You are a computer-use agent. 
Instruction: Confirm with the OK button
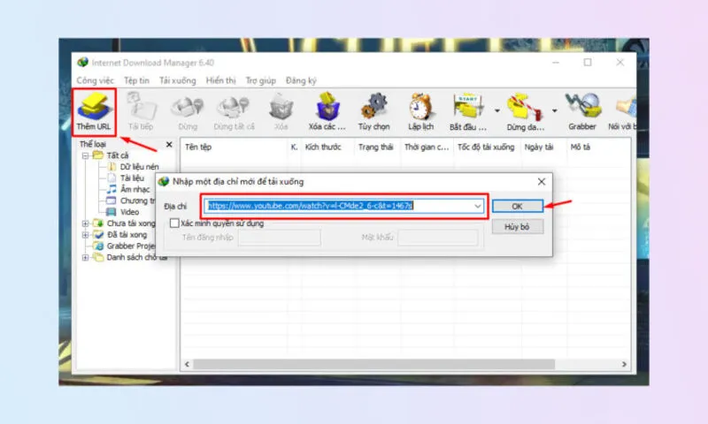point(517,206)
